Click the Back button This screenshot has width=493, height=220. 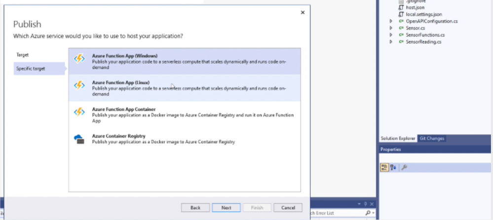tap(195, 208)
